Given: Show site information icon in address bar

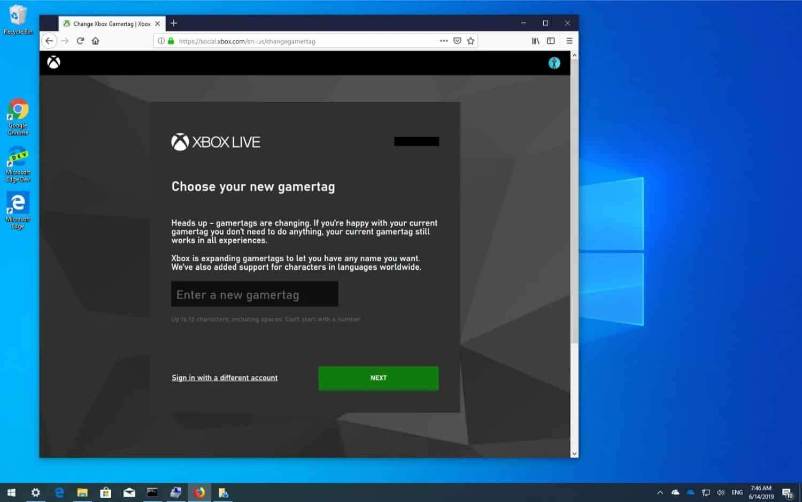Looking at the screenshot, I should tap(161, 41).
